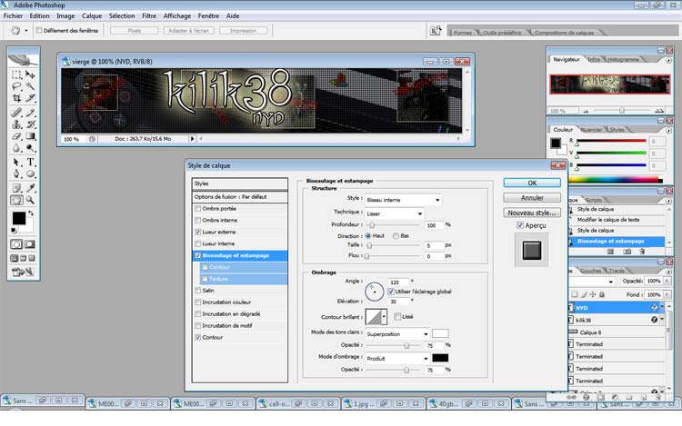The width and height of the screenshot is (682, 426).
Task: Open the Layers panel Fond arrow
Action: pyautogui.click(x=667, y=294)
